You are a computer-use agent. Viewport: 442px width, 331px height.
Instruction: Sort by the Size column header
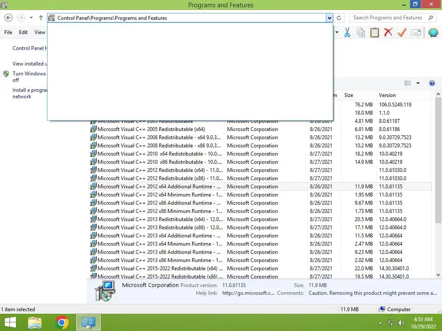tap(358, 95)
